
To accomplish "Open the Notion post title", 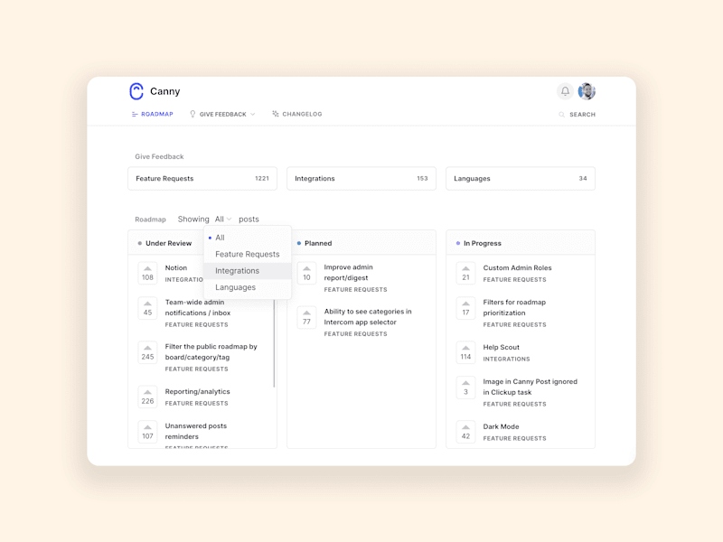I will 176,267.
